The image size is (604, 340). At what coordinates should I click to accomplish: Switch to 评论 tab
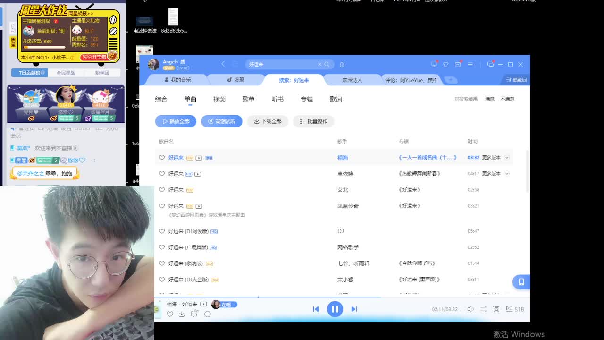[x=411, y=80]
